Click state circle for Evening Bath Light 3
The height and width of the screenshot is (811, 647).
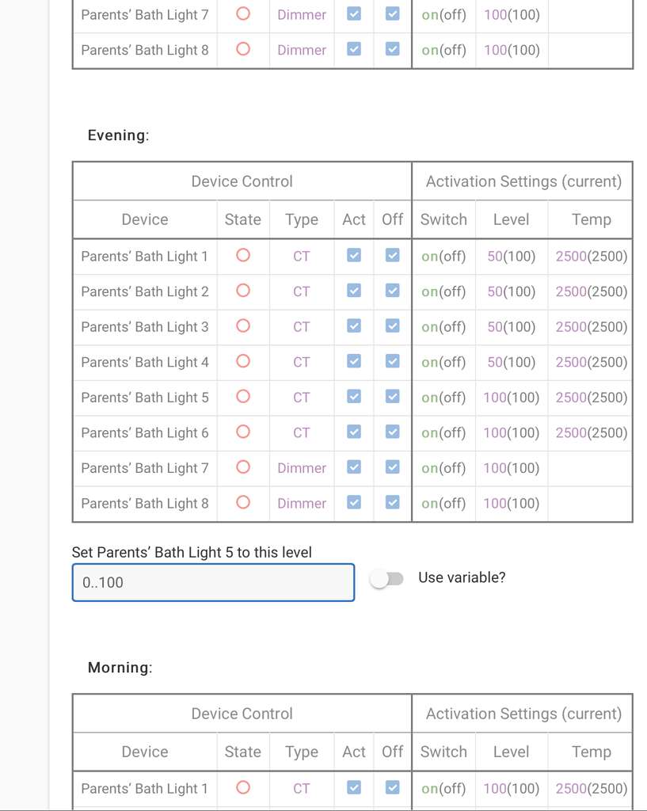click(x=243, y=326)
